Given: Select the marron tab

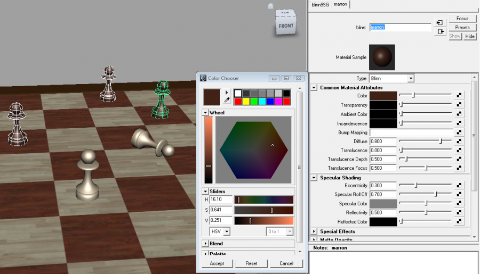Looking at the screenshot, I should pyautogui.click(x=340, y=4).
